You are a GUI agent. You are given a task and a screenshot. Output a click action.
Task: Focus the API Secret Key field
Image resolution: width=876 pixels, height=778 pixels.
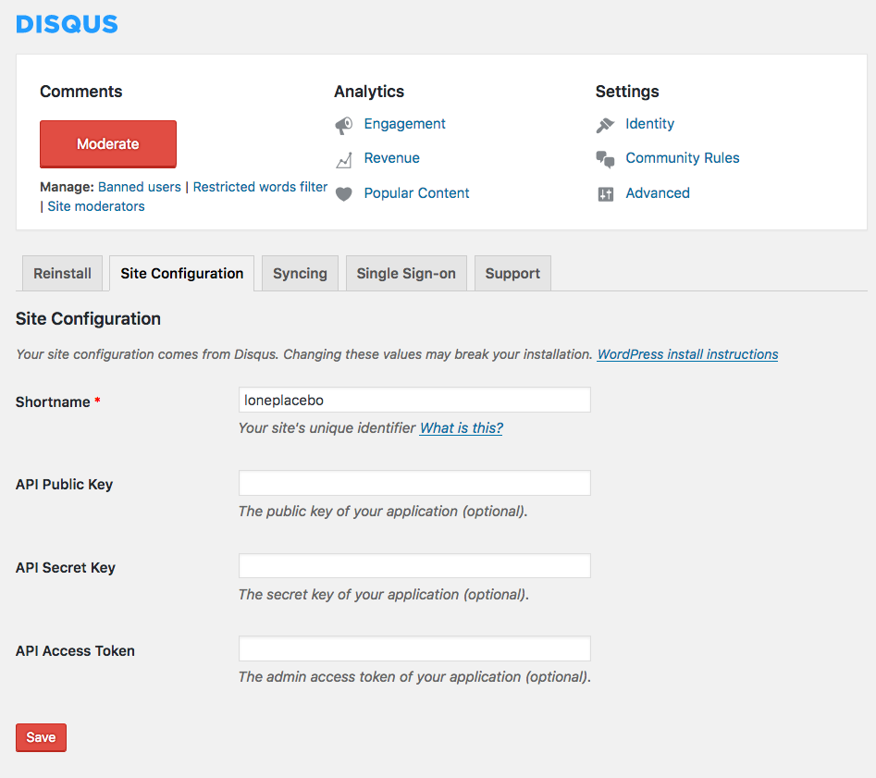[x=414, y=565]
